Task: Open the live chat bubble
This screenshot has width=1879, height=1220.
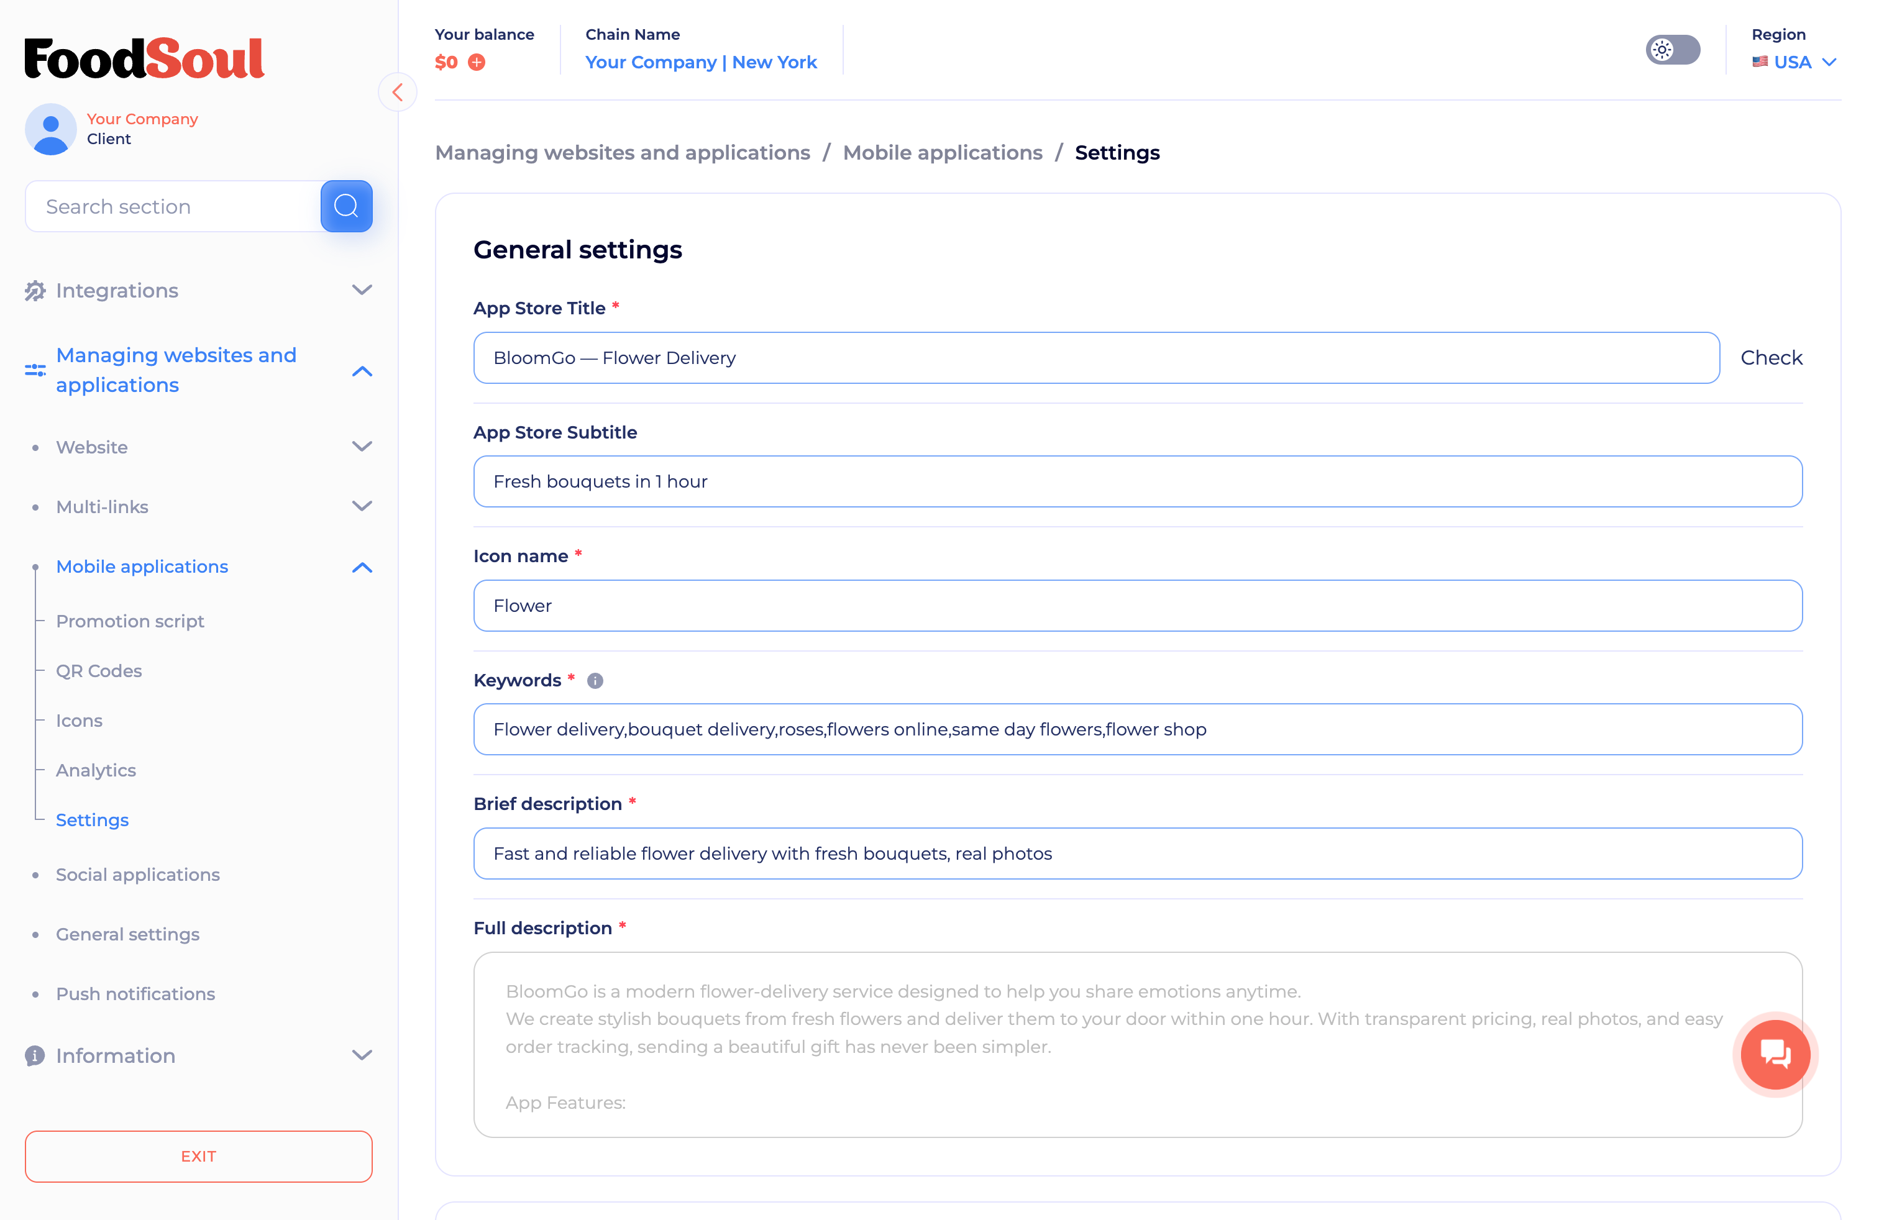Action: coord(1775,1054)
